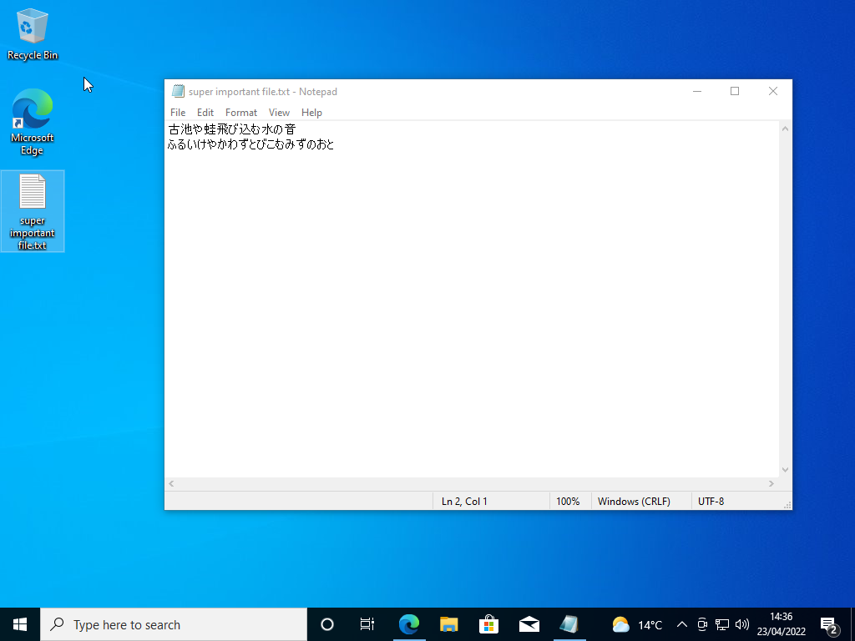This screenshot has height=641, width=855.
Task: Click the down arrow on Notepad's vertical scrollbar
Action: pyautogui.click(x=785, y=469)
